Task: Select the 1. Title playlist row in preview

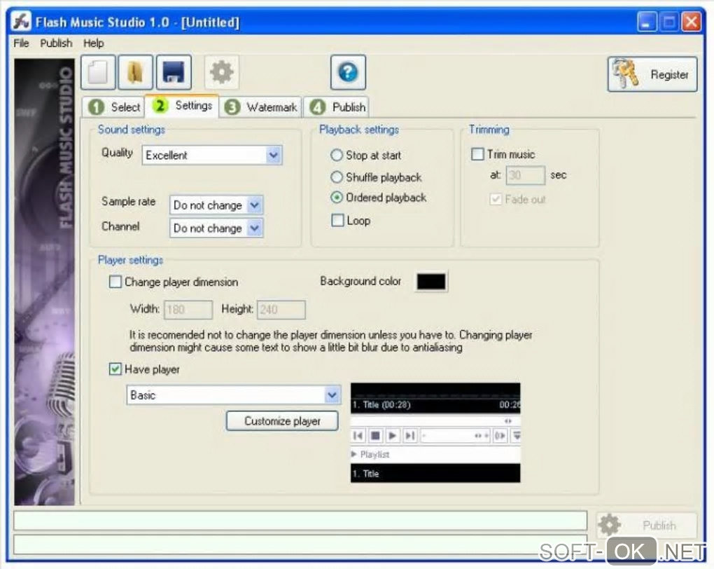Action: click(435, 473)
